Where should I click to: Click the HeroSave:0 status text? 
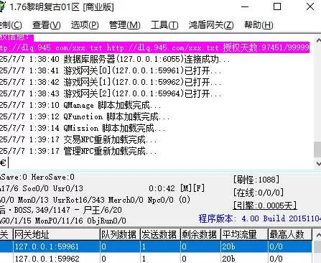(53, 177)
